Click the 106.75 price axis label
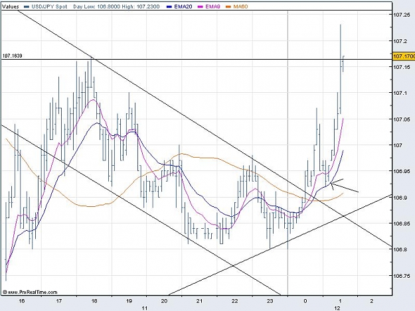Image resolution: width=415 pixels, height=311 pixels. [402, 276]
